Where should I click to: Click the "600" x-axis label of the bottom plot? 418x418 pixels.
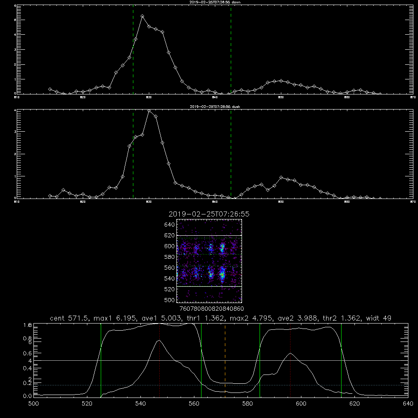pos(301,404)
